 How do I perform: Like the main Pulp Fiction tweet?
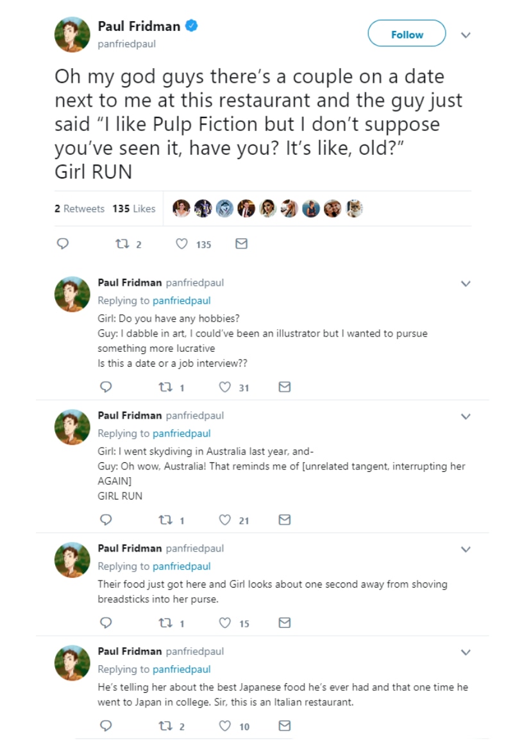182,244
